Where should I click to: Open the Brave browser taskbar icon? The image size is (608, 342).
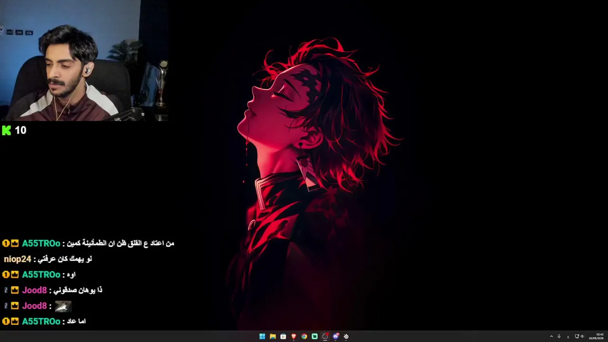[294, 336]
